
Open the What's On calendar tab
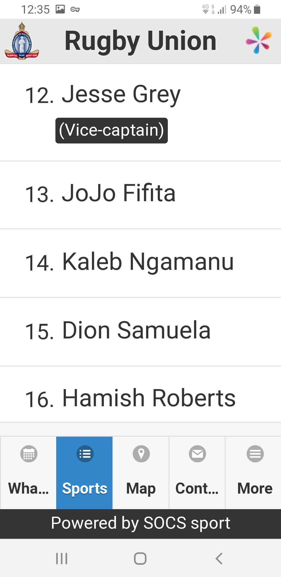[28, 473]
